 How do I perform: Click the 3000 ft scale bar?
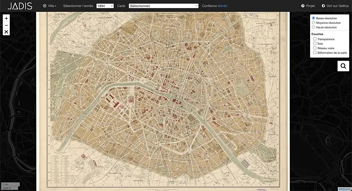tap(10, 188)
